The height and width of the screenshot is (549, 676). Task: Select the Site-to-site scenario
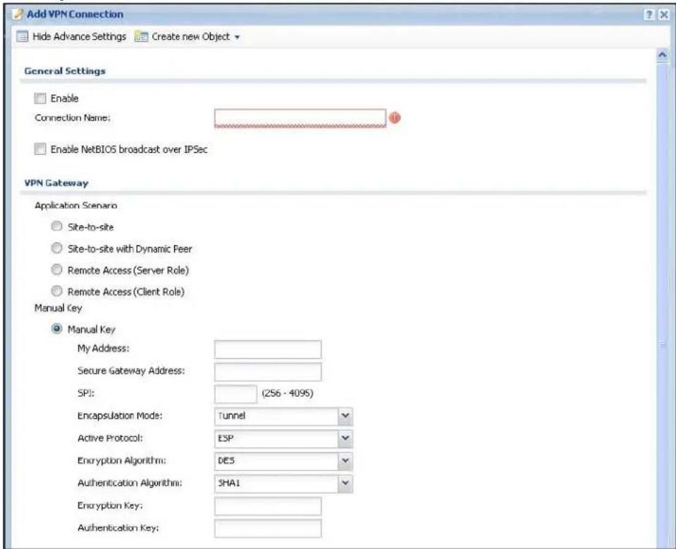coord(56,226)
